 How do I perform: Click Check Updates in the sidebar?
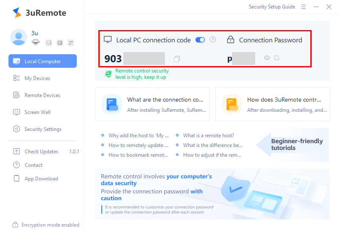tap(41, 152)
